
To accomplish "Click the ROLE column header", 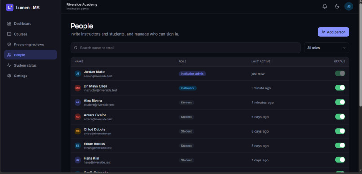I will (182, 62).
